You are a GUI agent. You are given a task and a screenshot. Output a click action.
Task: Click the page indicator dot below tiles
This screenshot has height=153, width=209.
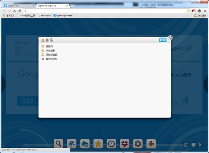103,134
